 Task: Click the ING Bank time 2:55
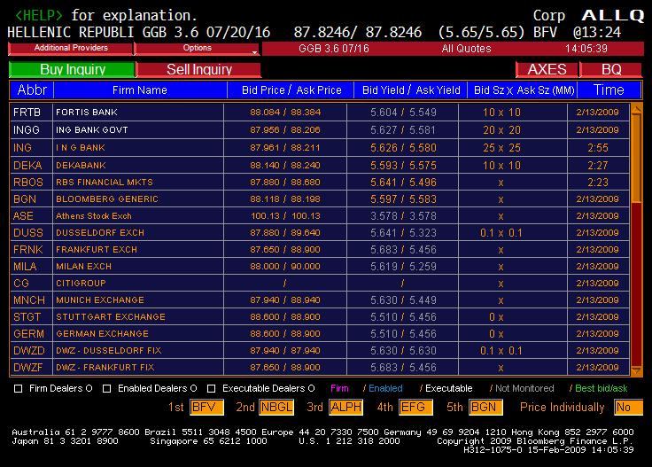pyautogui.click(x=598, y=148)
